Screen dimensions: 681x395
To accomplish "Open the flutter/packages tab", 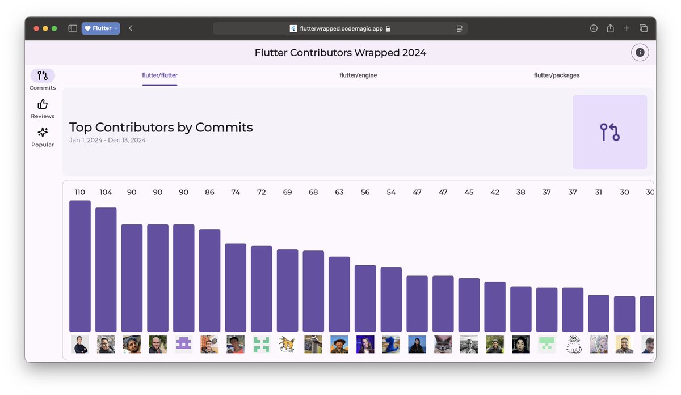I will tap(557, 75).
